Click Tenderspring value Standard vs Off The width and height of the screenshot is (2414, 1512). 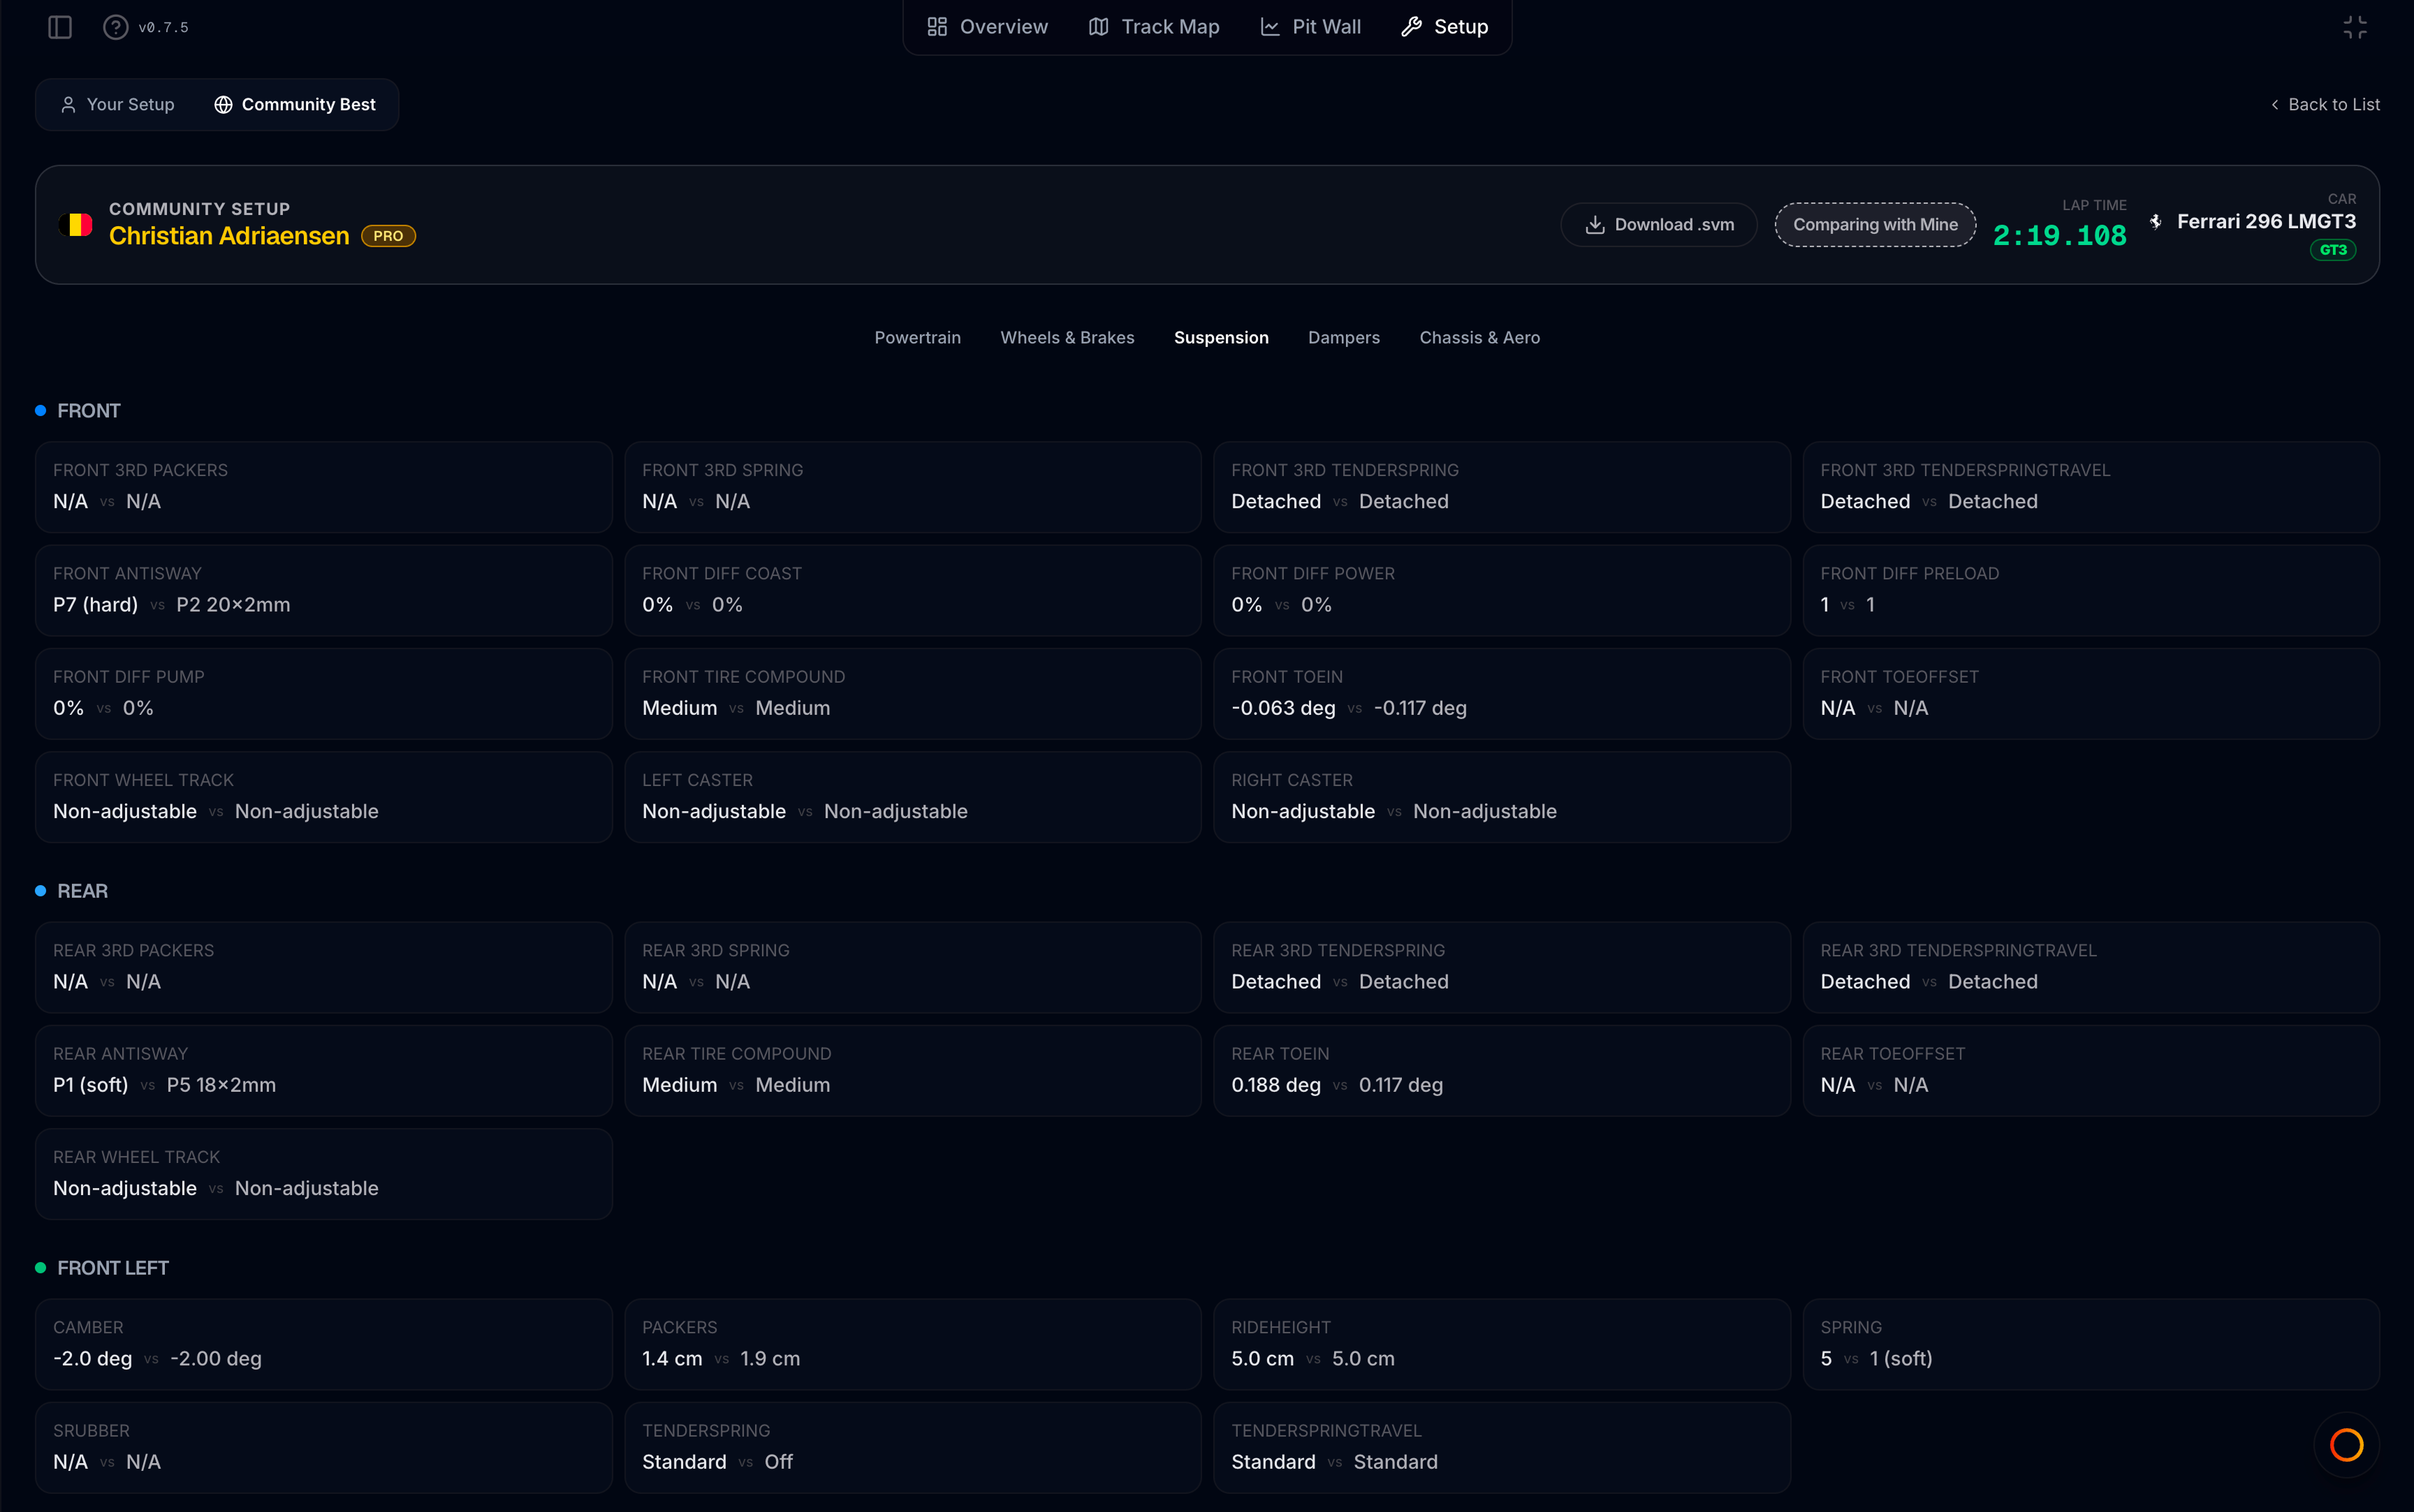tap(717, 1462)
